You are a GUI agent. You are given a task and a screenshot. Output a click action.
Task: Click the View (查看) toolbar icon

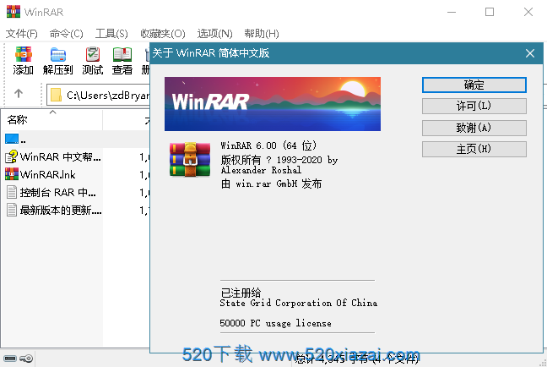pos(122,61)
